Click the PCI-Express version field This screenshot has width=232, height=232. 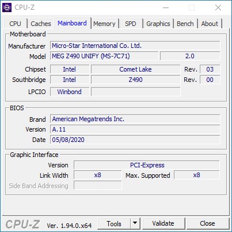click(147, 165)
